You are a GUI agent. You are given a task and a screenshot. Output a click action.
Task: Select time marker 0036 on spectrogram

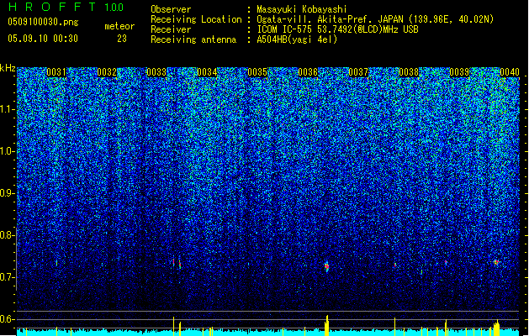308,72
